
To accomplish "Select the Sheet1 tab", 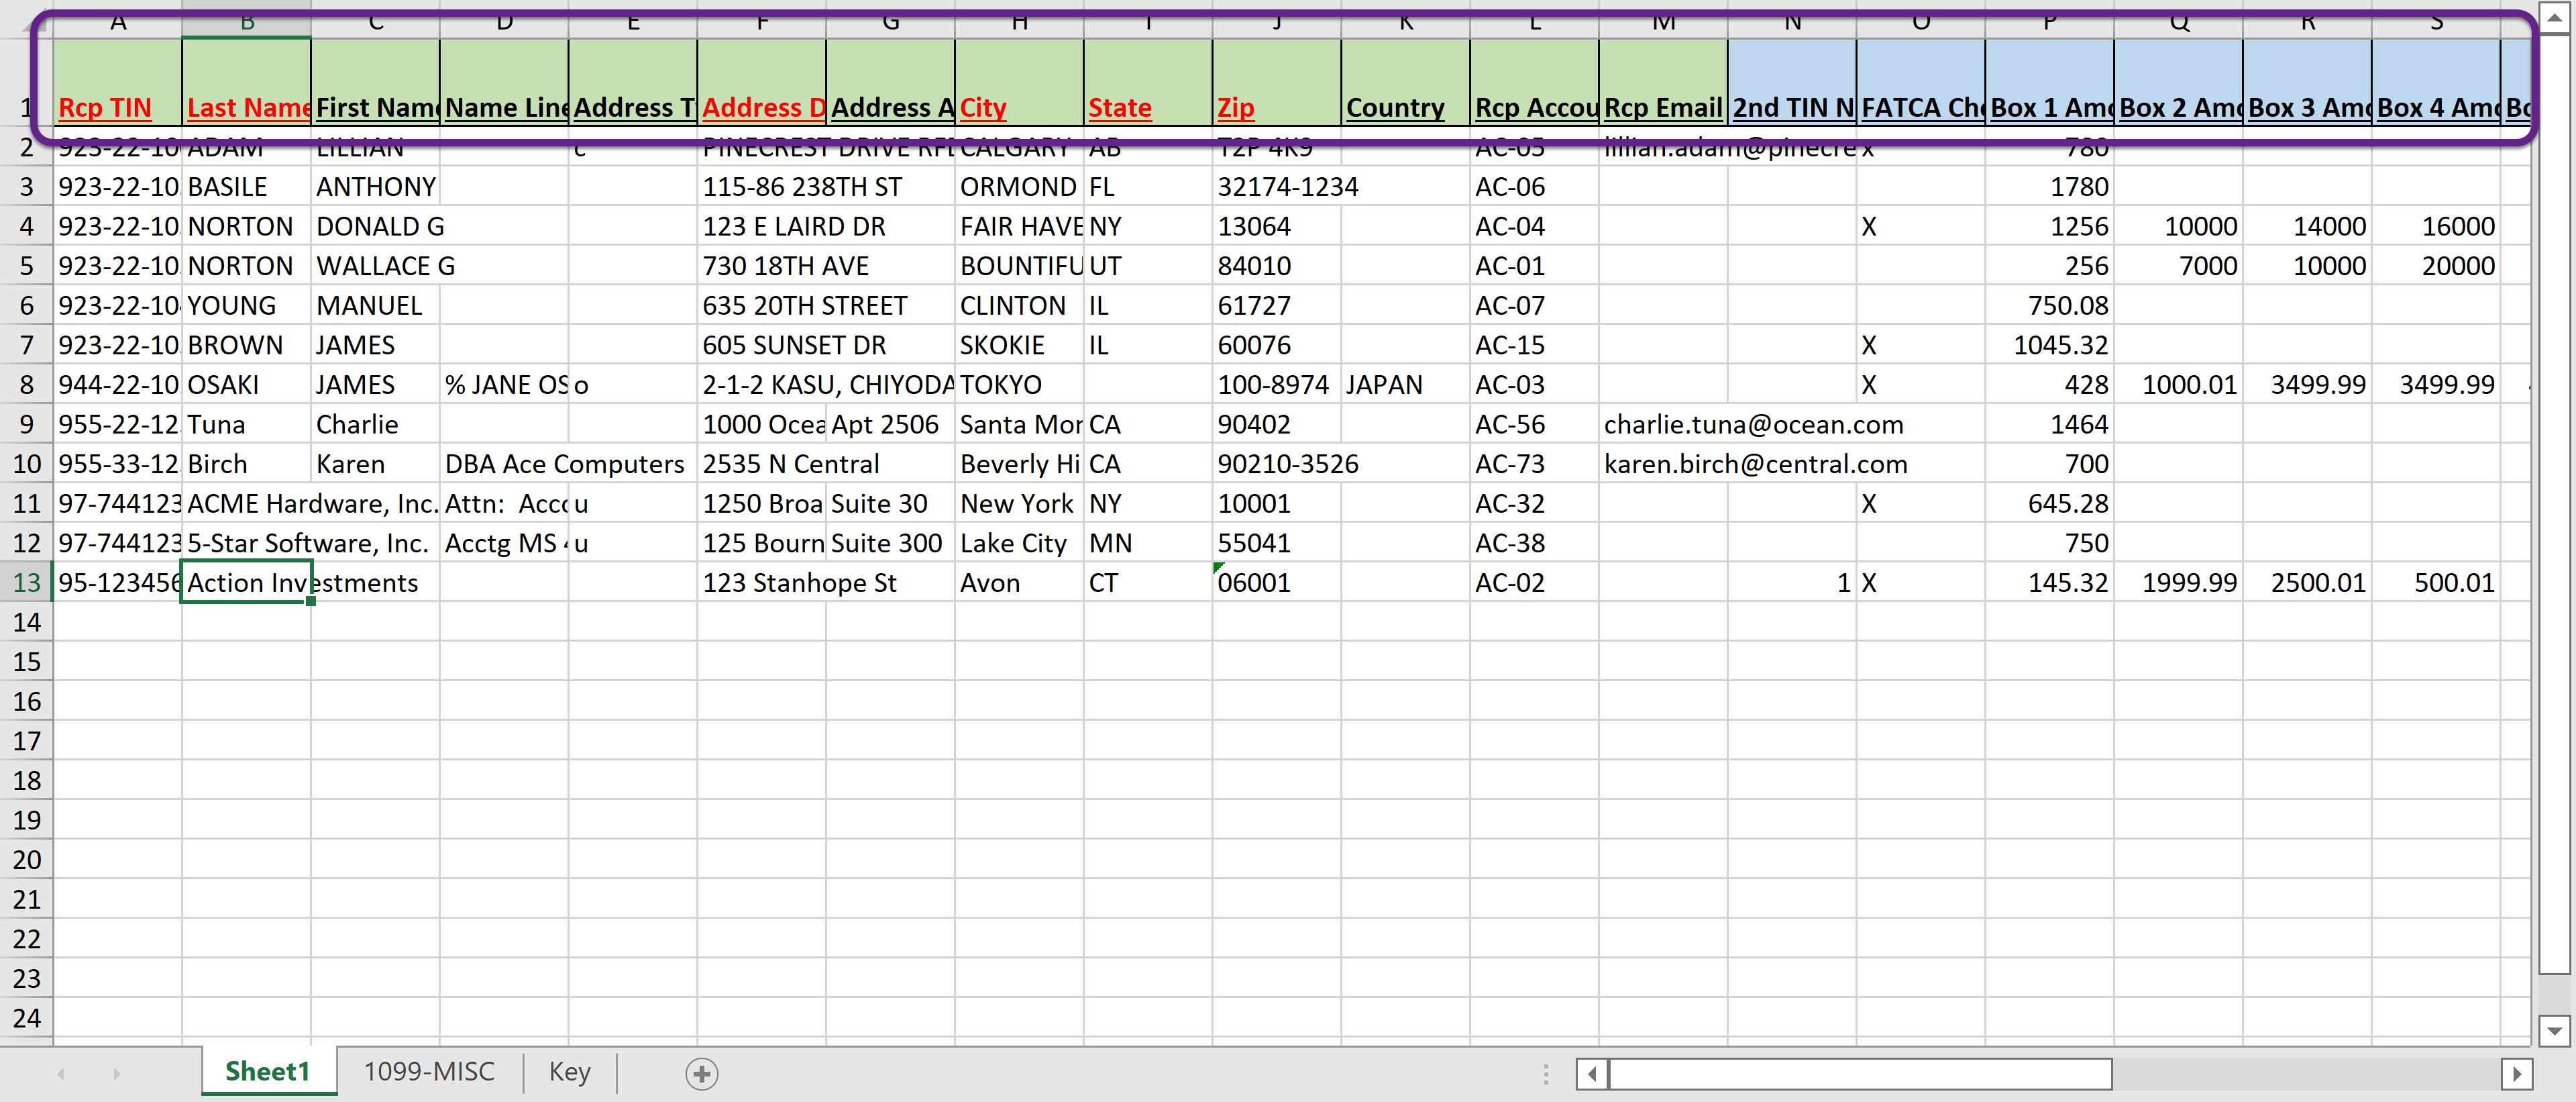I will (x=267, y=1071).
